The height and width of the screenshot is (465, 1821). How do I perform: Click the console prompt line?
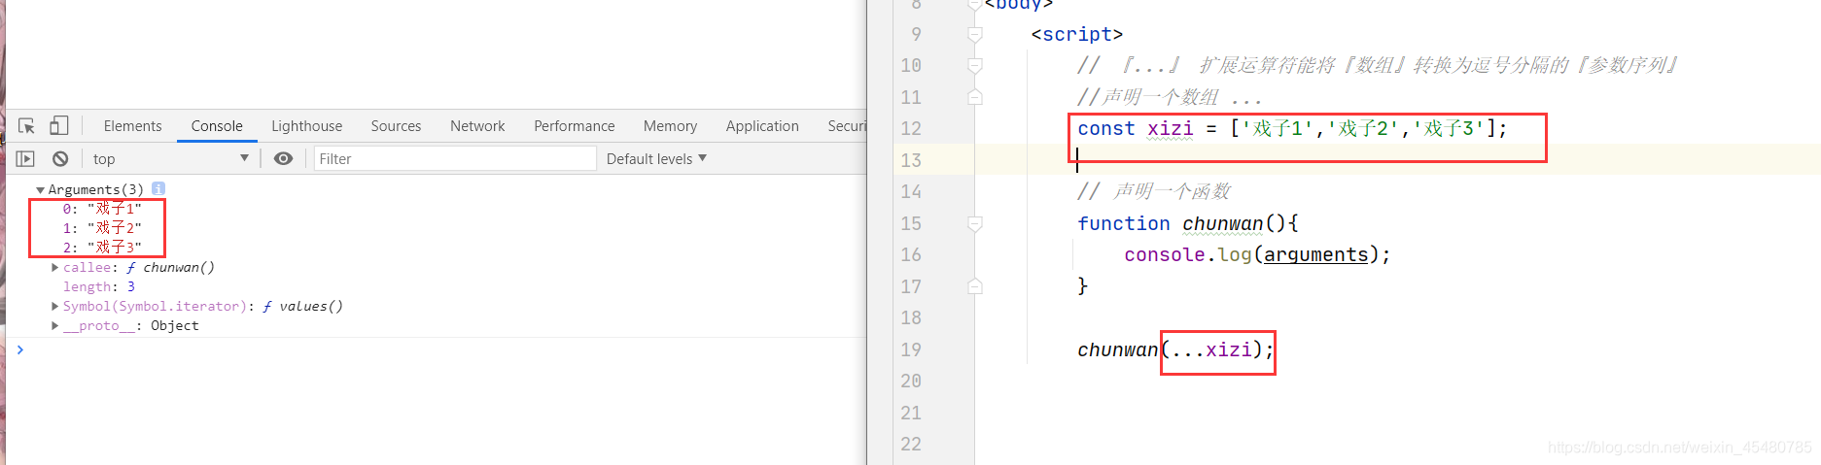(438, 349)
